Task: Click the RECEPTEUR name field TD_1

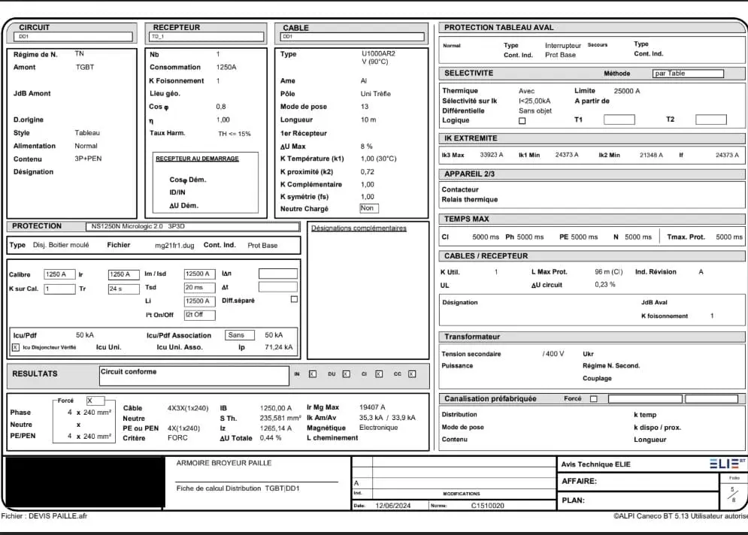Action: [207, 37]
